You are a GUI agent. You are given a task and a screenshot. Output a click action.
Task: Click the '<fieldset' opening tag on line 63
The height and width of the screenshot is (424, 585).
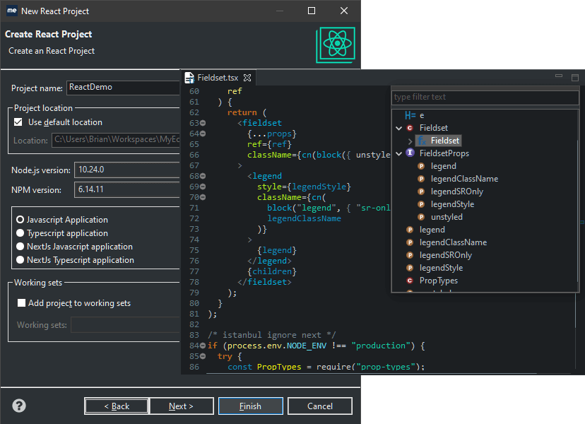tap(260, 123)
